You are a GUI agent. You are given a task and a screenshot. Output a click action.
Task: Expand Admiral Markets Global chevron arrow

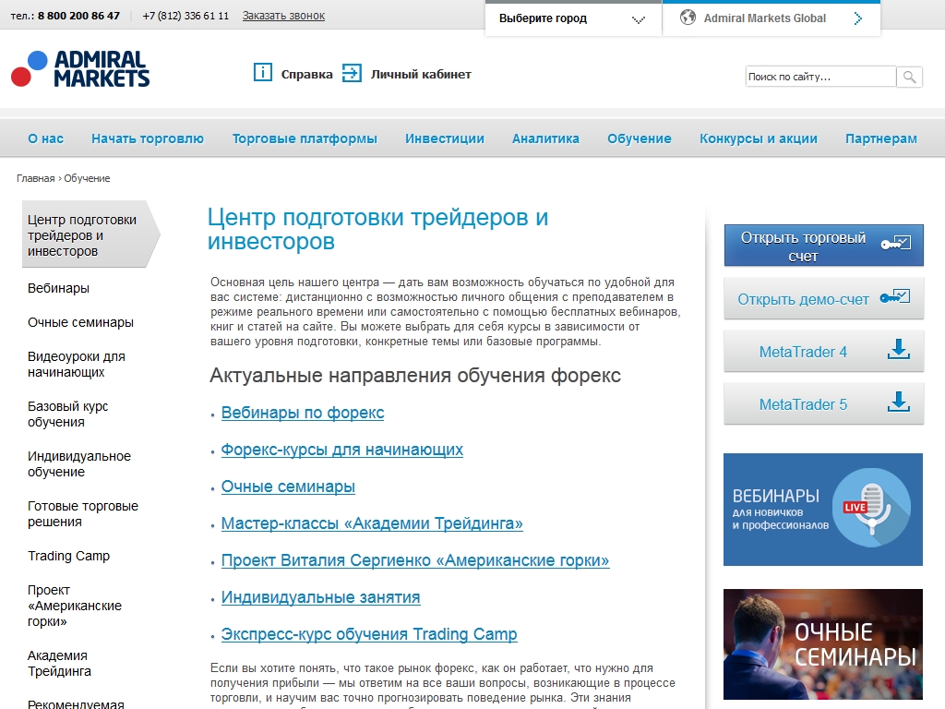(858, 18)
